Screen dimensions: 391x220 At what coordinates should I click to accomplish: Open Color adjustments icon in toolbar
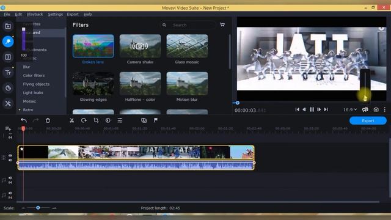108,120
